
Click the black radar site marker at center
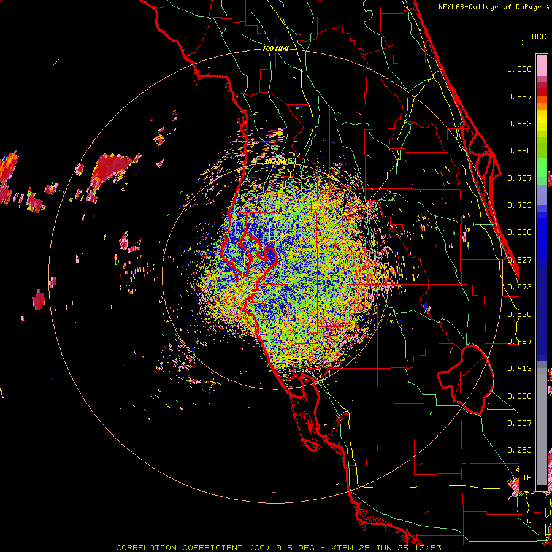click(275, 275)
